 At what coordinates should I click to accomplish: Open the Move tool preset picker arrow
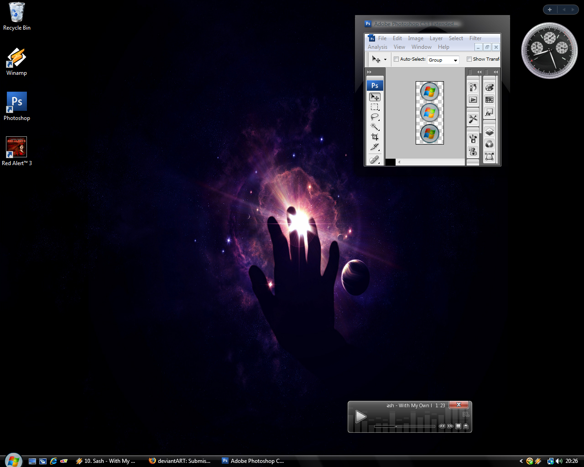[x=385, y=60]
